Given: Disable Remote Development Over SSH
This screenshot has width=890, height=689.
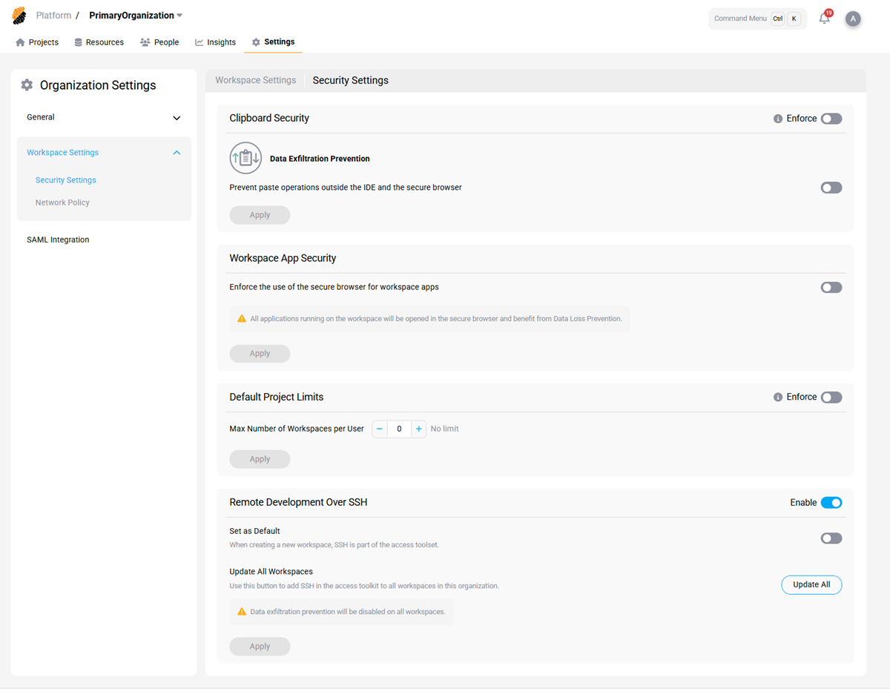Looking at the screenshot, I should tap(831, 502).
